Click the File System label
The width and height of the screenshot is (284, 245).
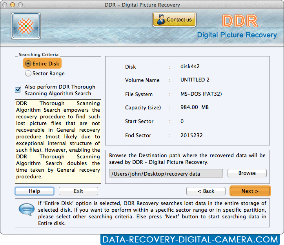[139, 94]
